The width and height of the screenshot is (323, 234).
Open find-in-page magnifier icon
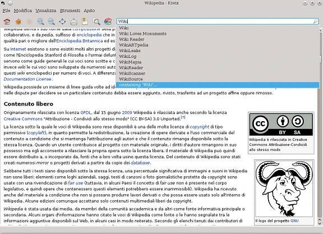(96, 21)
